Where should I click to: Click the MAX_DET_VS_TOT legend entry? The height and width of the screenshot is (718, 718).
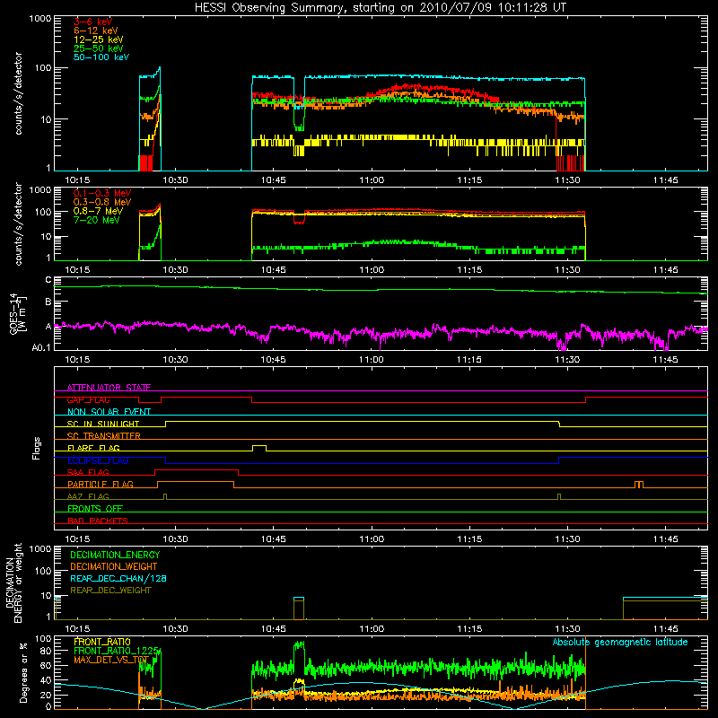[x=111, y=660]
